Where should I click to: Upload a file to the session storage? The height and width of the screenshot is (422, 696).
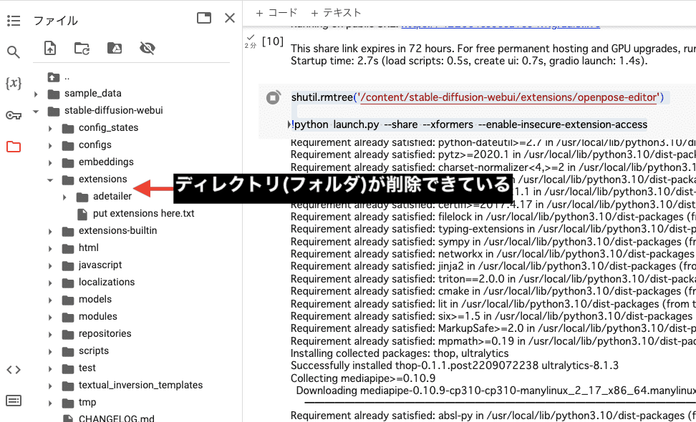(x=49, y=48)
